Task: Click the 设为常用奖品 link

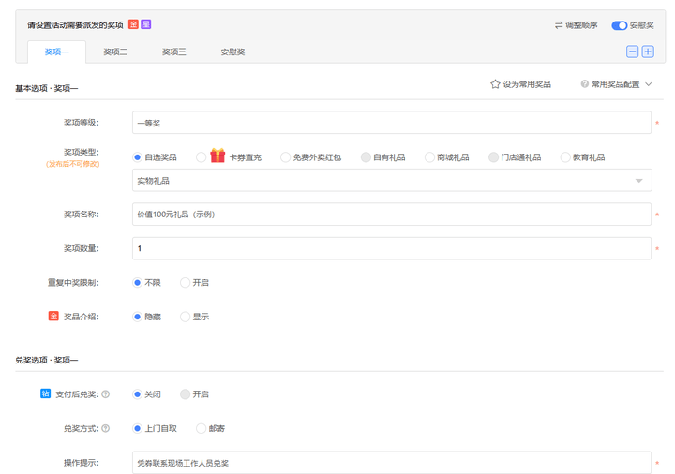Action: coord(527,84)
